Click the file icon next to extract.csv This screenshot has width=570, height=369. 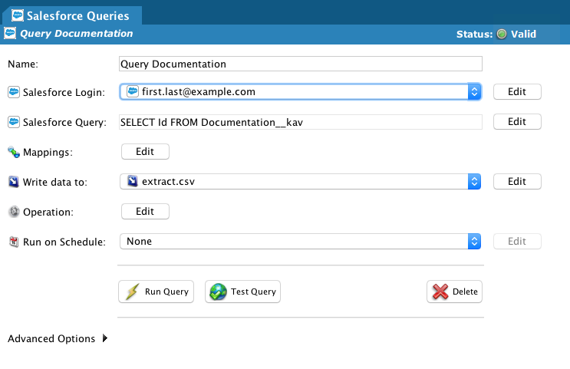(x=133, y=181)
